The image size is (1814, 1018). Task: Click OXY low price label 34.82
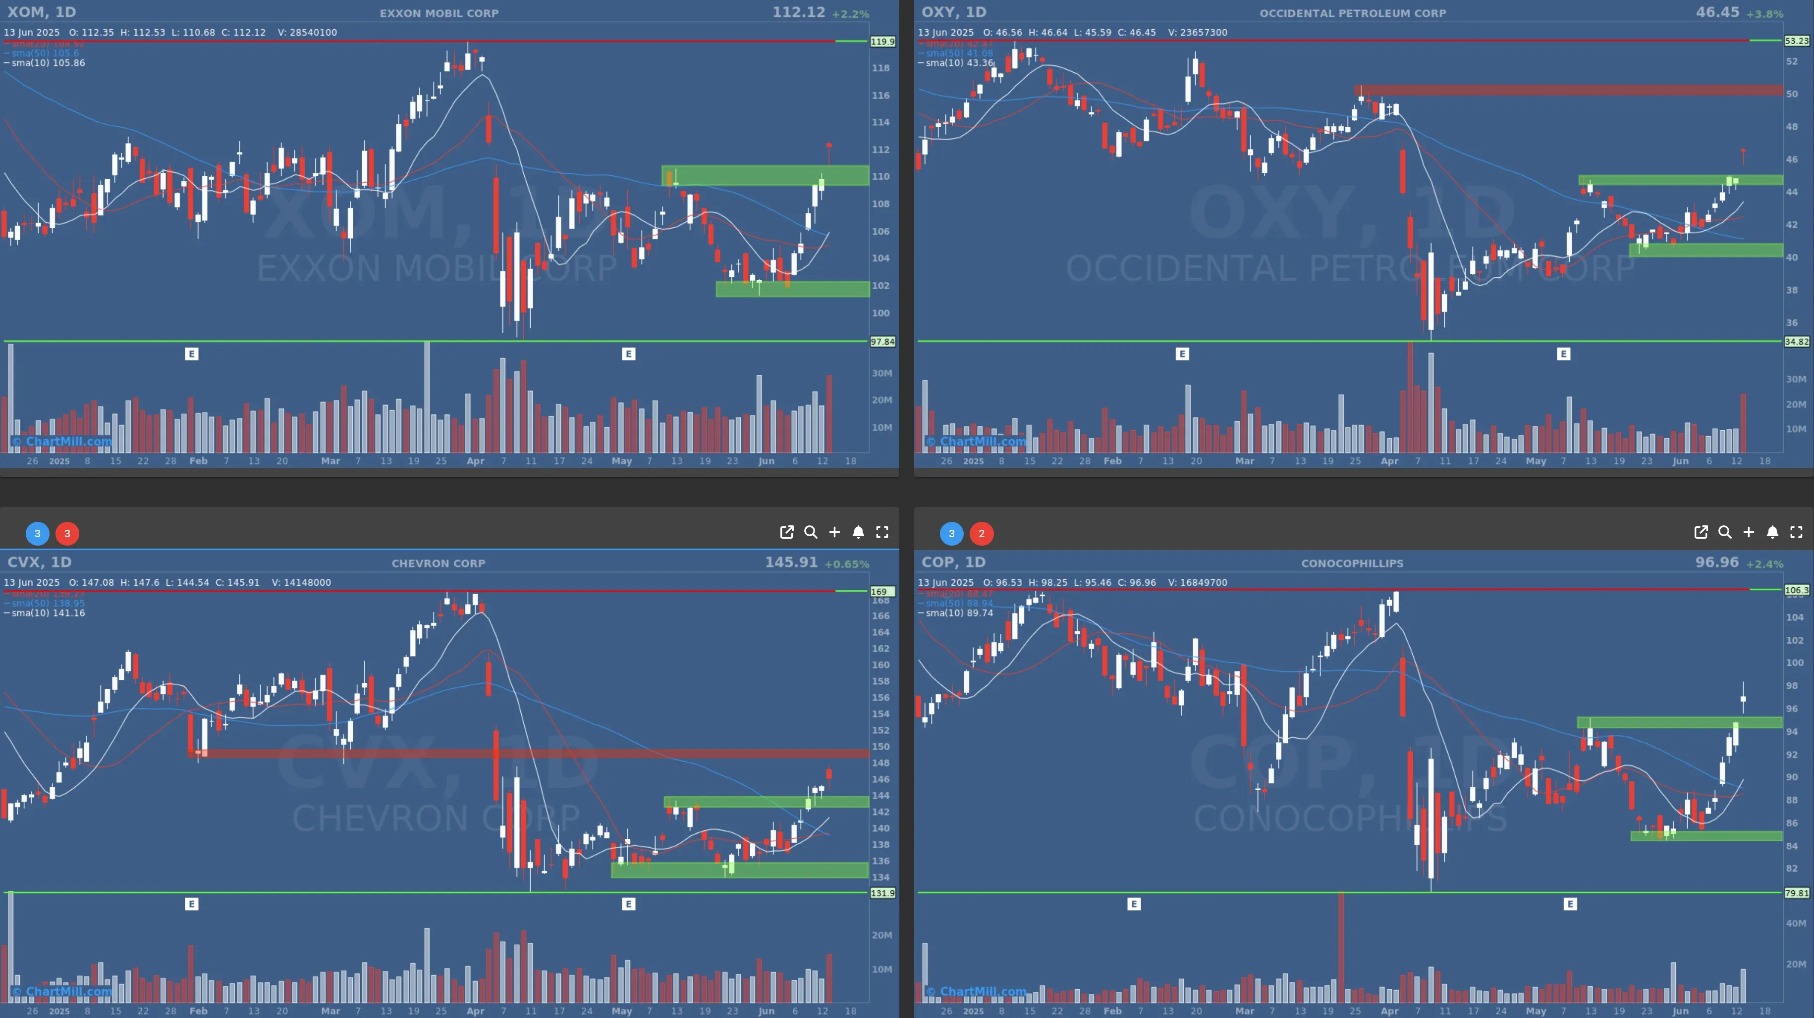pyautogui.click(x=1797, y=342)
